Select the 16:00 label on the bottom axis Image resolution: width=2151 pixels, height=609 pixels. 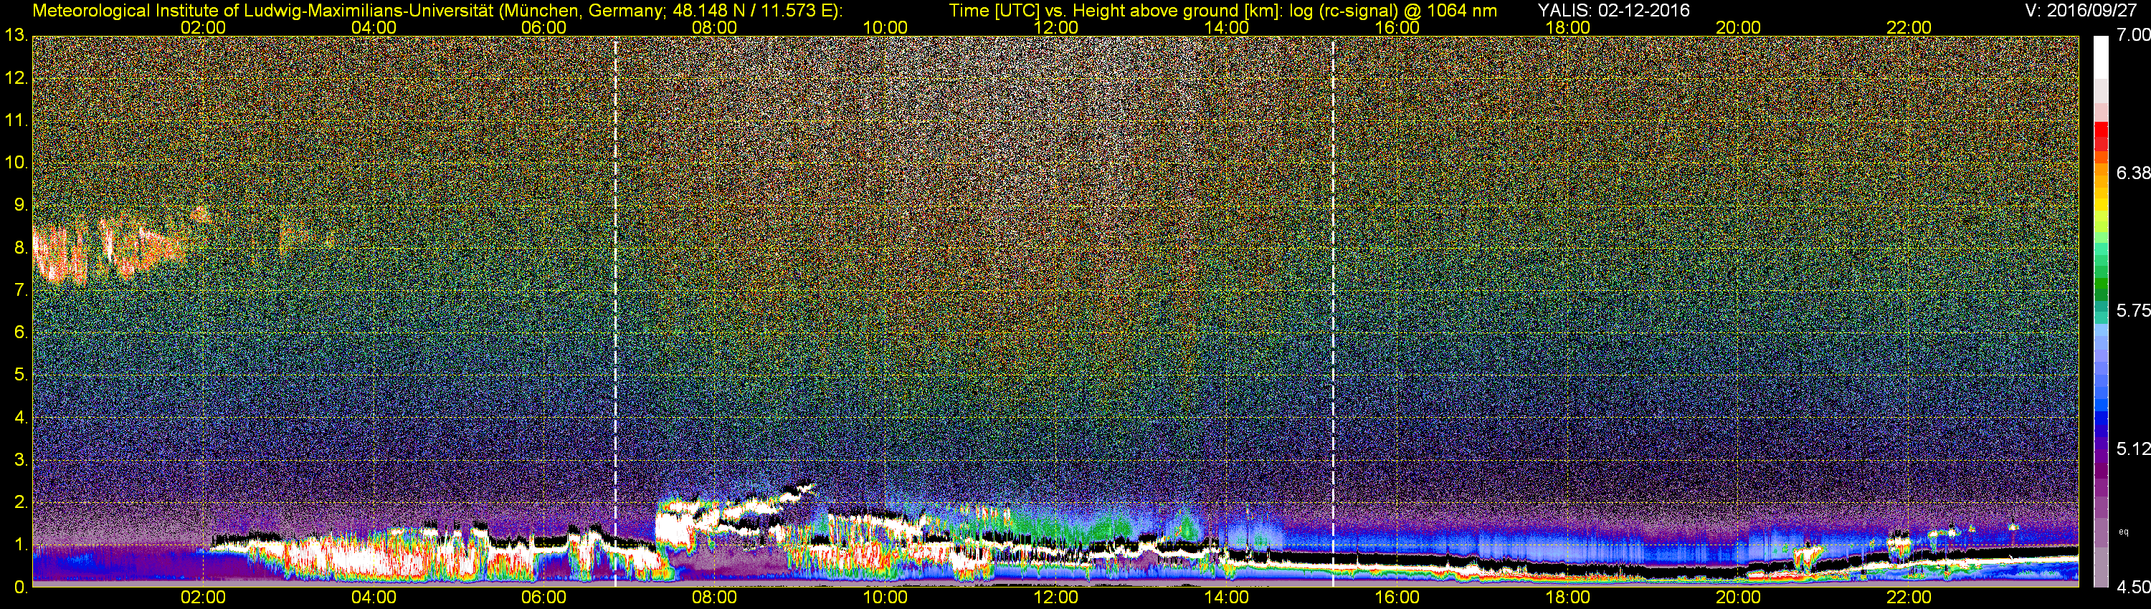point(1397,598)
